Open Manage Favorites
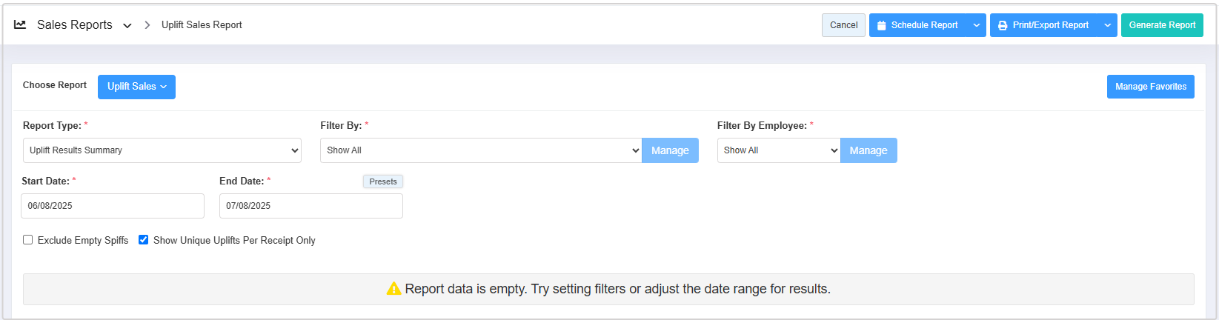This screenshot has height=320, width=1219. pyautogui.click(x=1150, y=87)
